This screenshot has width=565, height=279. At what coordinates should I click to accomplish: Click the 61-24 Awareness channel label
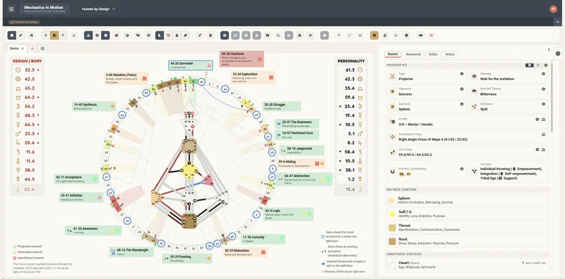tap(94, 230)
